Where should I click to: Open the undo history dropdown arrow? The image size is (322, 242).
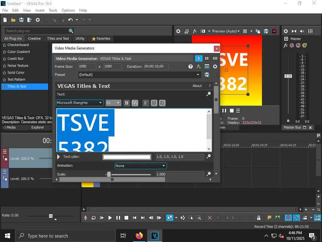[x=77, y=20]
